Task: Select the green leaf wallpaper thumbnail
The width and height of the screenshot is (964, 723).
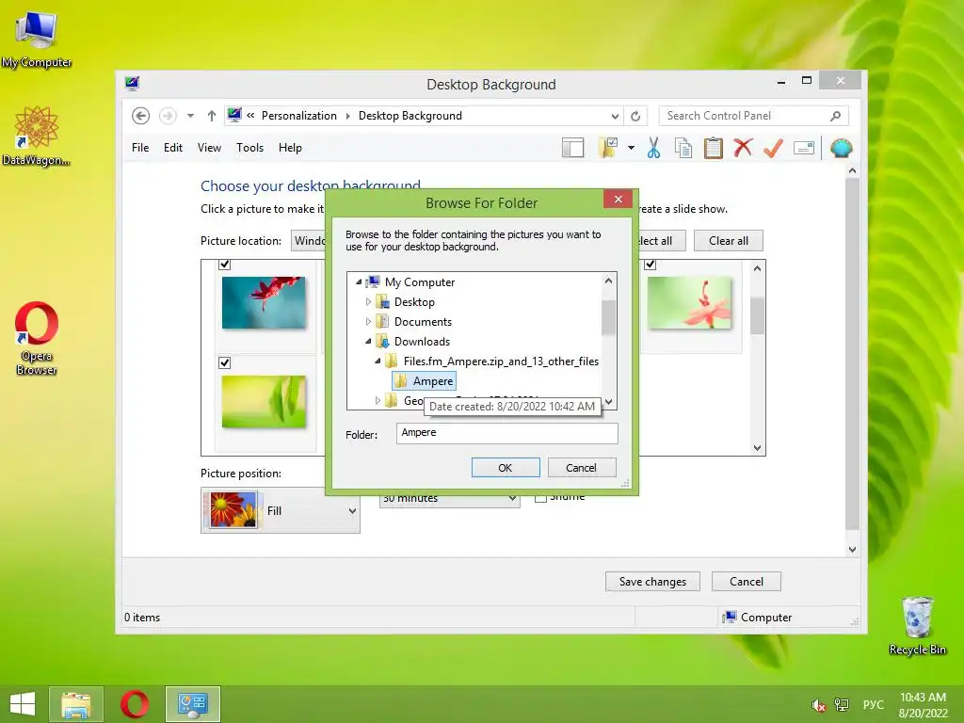Action: pyautogui.click(x=264, y=401)
